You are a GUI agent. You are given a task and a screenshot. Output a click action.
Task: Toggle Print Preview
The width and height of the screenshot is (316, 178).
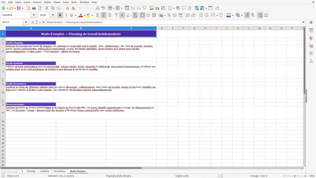coord(40,8)
